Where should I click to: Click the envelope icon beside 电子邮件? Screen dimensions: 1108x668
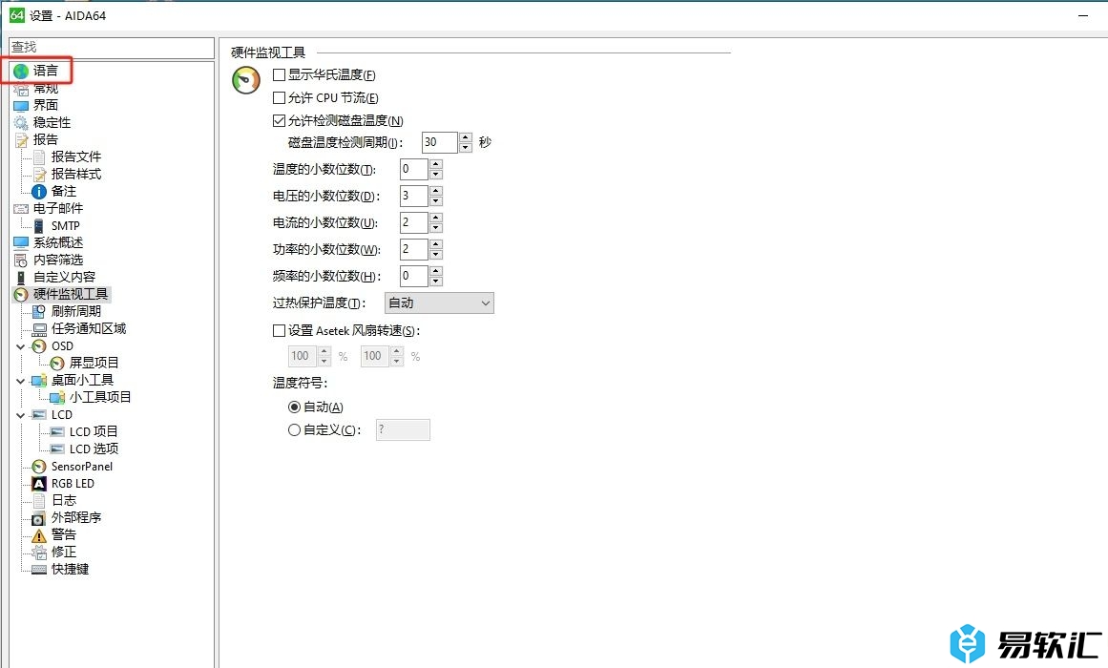[21, 209]
